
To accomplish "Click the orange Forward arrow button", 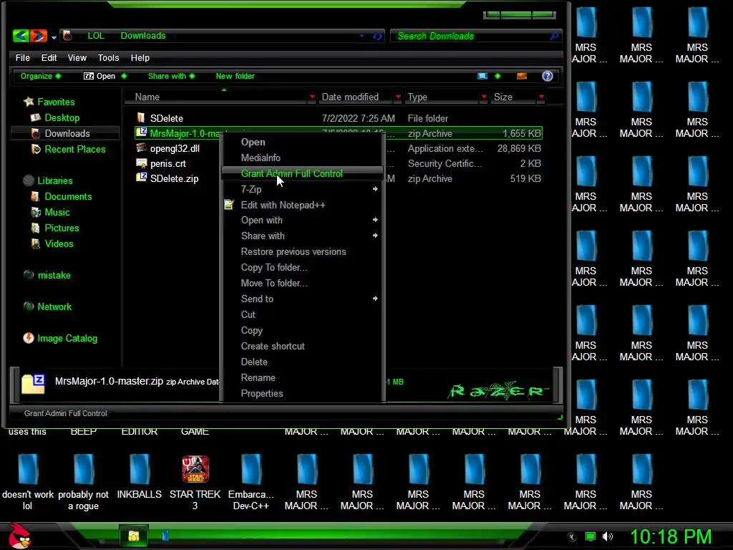I will coord(39,36).
